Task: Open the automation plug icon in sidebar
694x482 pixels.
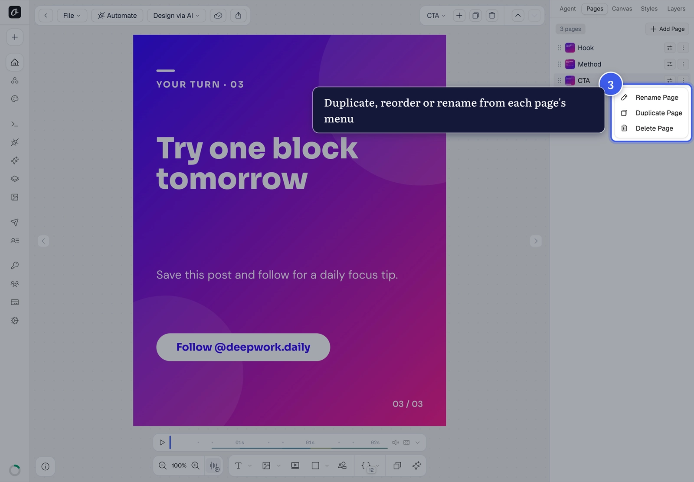Action: tap(15, 142)
